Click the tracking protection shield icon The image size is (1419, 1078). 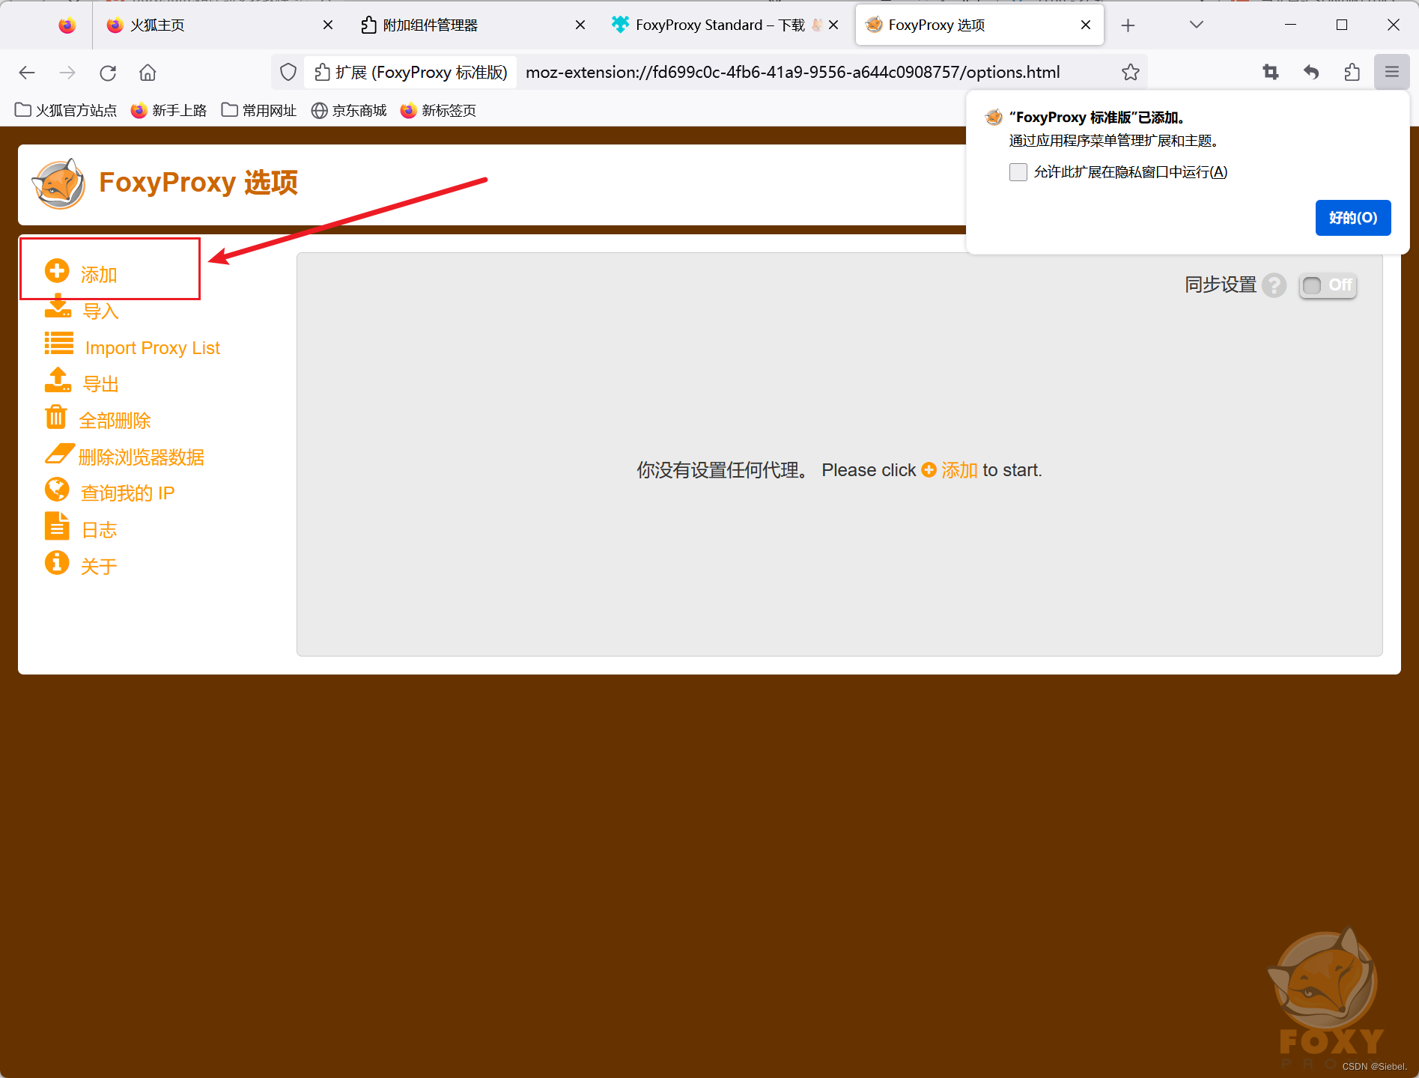[288, 73]
